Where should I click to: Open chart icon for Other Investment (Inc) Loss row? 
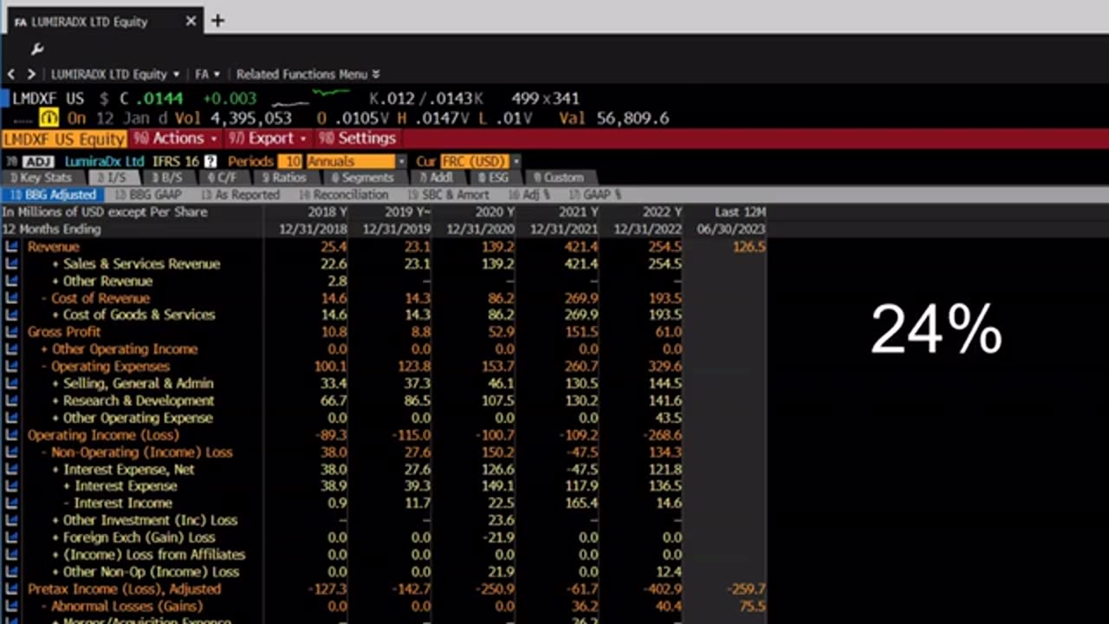(11, 520)
